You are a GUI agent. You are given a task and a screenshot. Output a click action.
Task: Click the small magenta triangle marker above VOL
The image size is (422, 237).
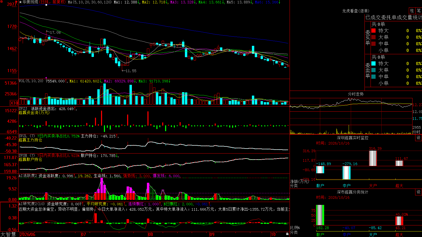[x=46, y=78]
